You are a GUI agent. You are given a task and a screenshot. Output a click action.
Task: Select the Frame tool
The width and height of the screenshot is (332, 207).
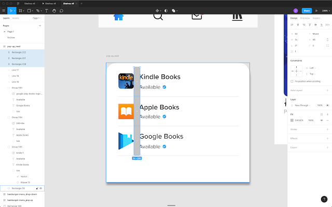(x=20, y=11)
